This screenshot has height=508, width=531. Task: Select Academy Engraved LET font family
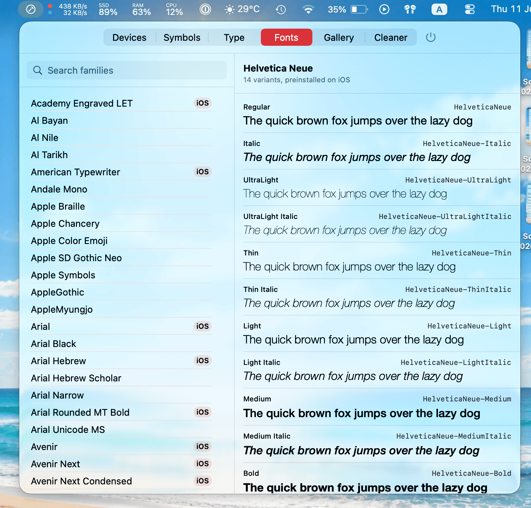click(x=121, y=103)
